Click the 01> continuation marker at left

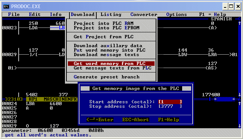(12, 68)
